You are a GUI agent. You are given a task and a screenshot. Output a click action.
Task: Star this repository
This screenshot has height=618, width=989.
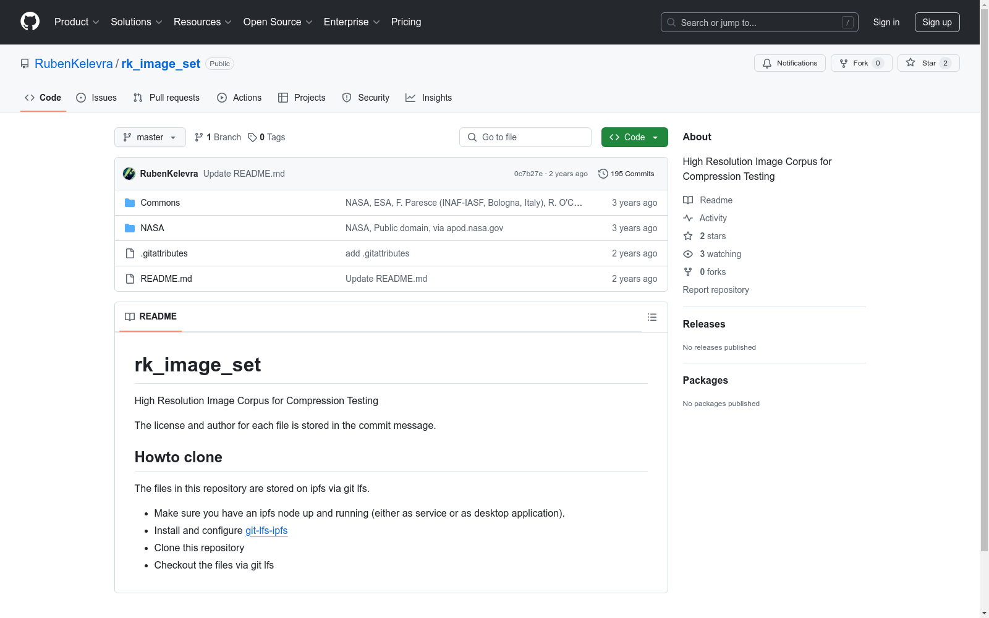(x=928, y=63)
